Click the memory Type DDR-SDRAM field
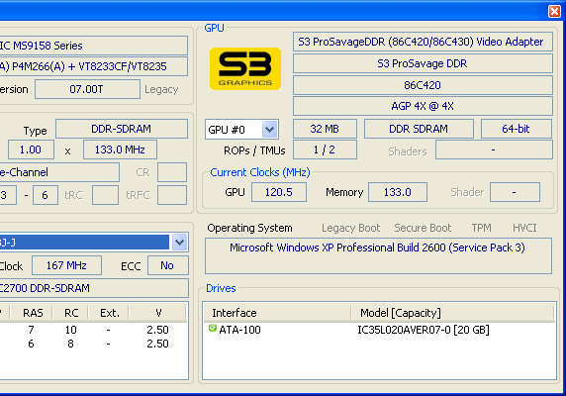 tap(122, 129)
